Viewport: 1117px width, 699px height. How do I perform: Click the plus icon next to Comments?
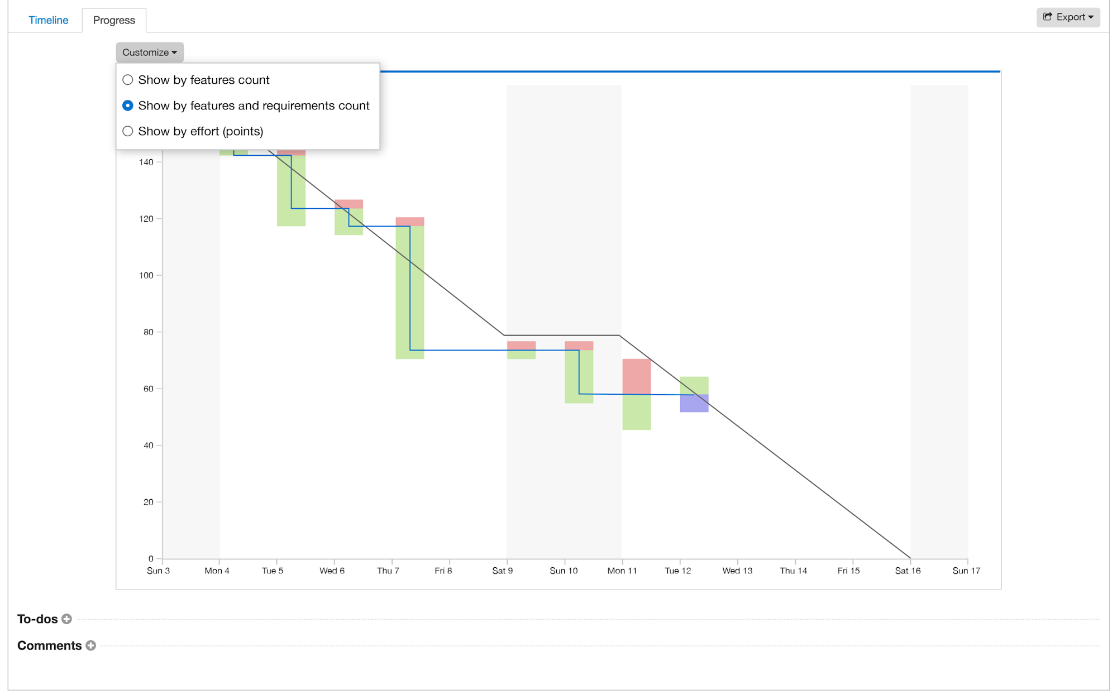click(x=91, y=645)
